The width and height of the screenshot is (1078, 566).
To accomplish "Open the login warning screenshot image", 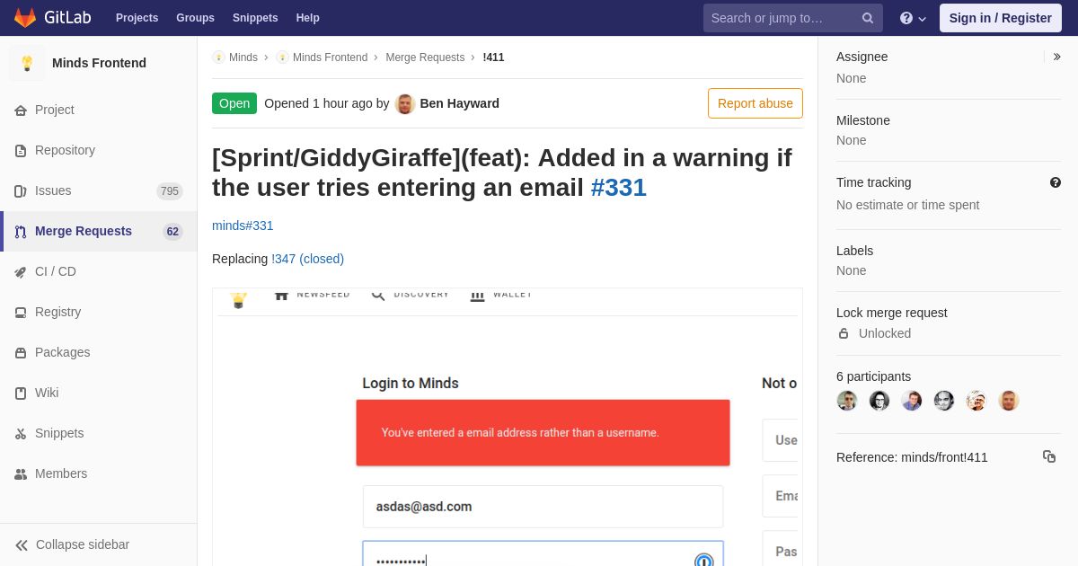I will [x=508, y=427].
